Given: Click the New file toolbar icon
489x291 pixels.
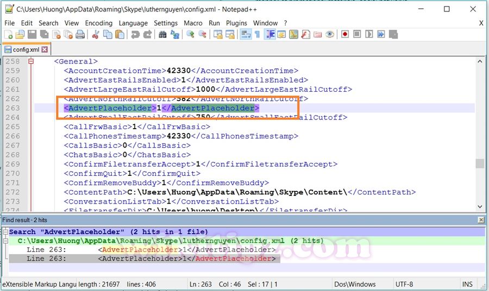Looking at the screenshot, I should point(8,34).
